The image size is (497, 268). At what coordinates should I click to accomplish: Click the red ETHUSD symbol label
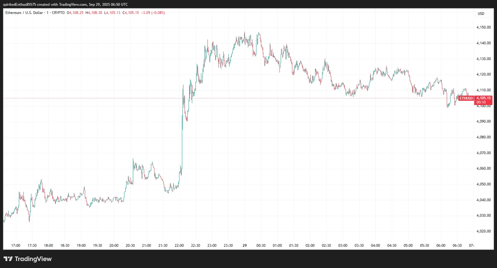coord(466,98)
